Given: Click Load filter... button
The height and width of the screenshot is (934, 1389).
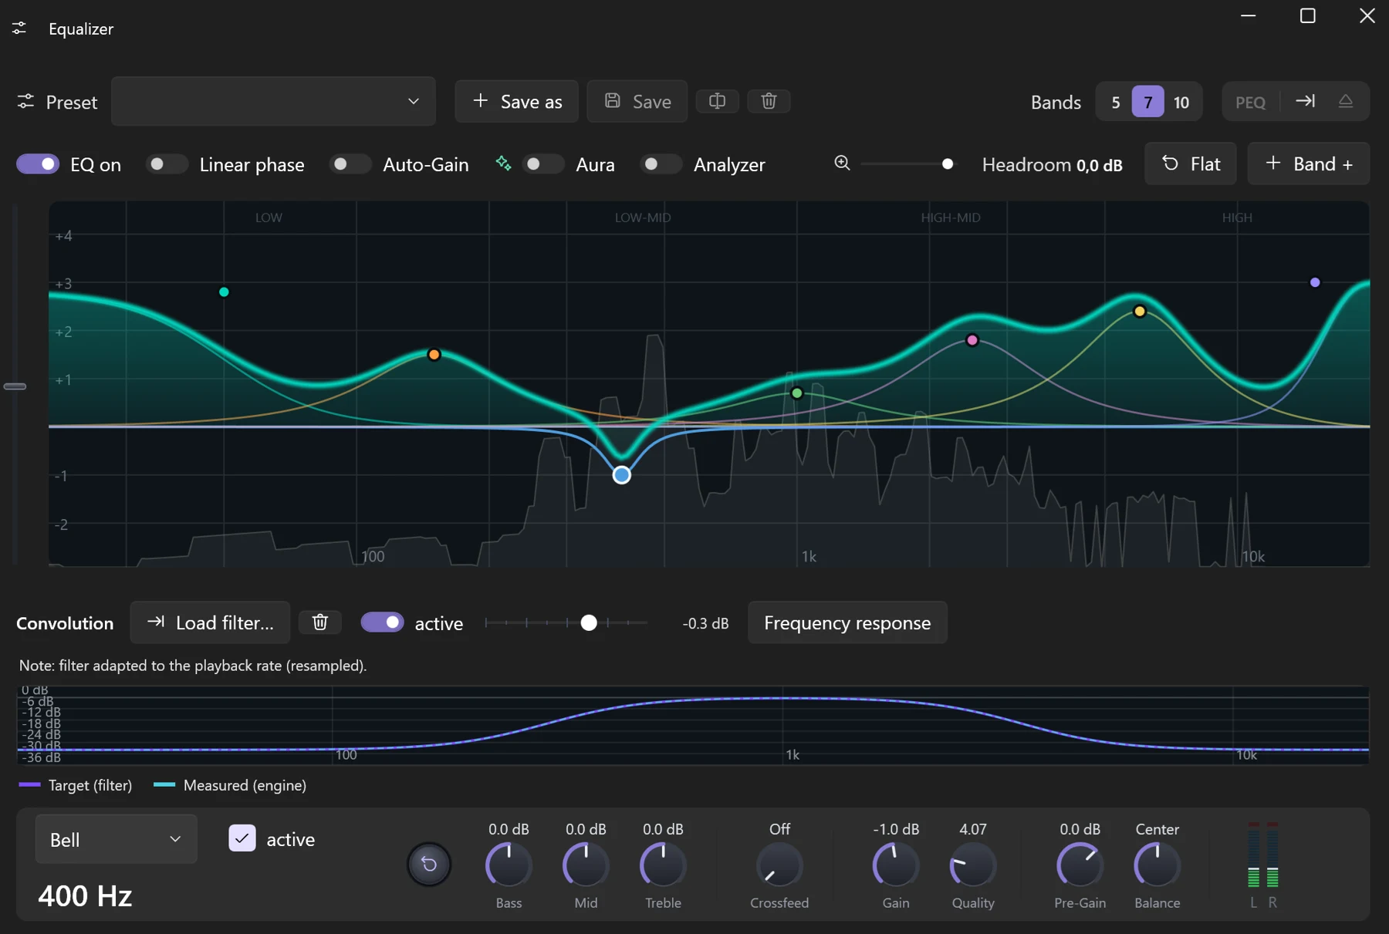Looking at the screenshot, I should click(x=210, y=622).
